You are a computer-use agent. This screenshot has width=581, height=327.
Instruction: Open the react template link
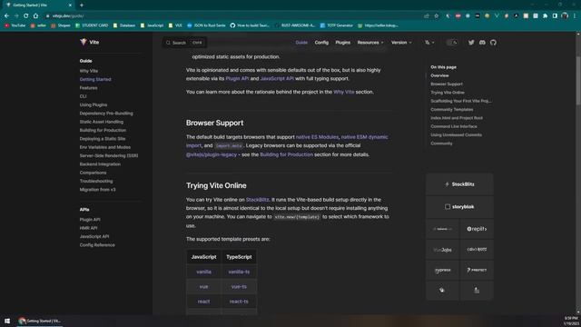(203, 302)
